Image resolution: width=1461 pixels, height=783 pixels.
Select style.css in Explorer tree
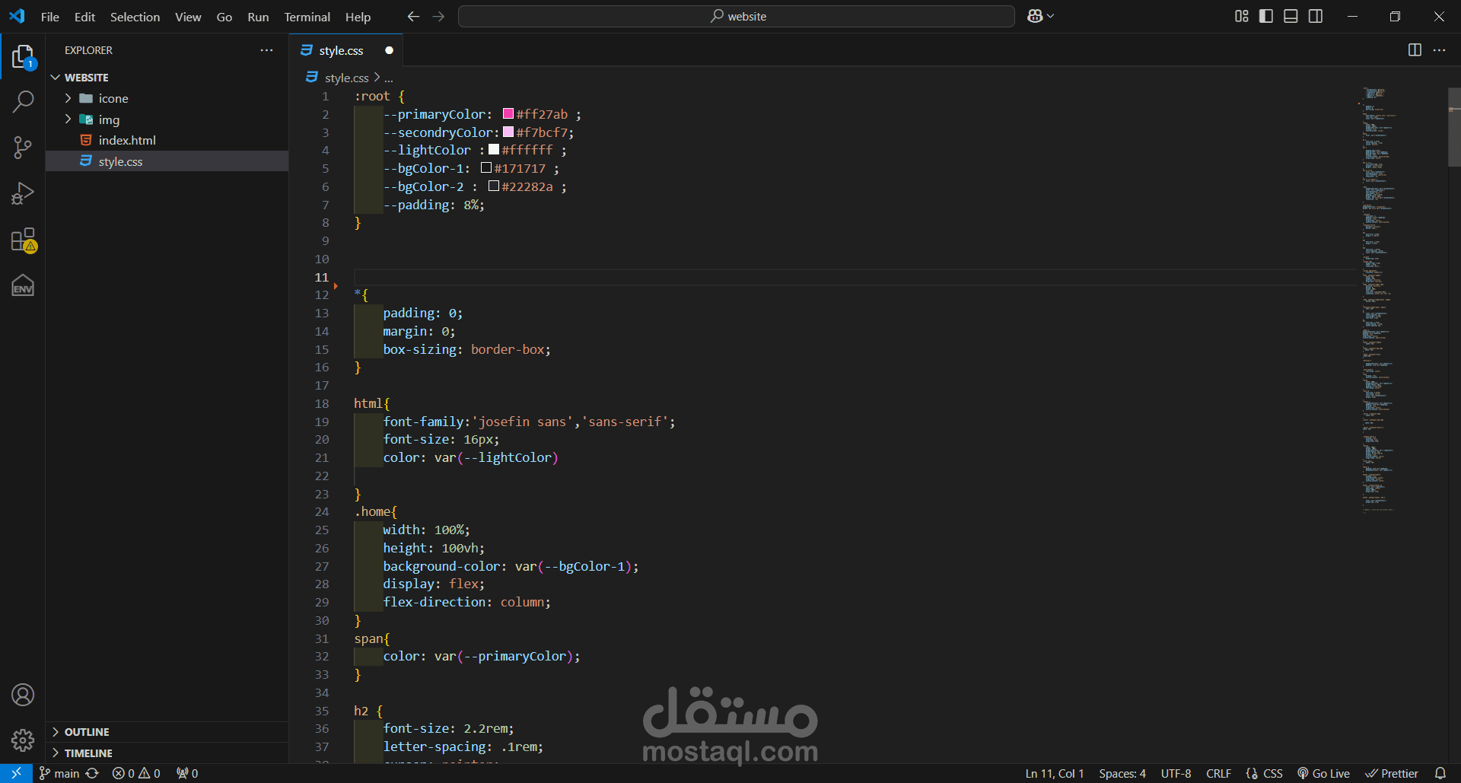tap(167, 161)
